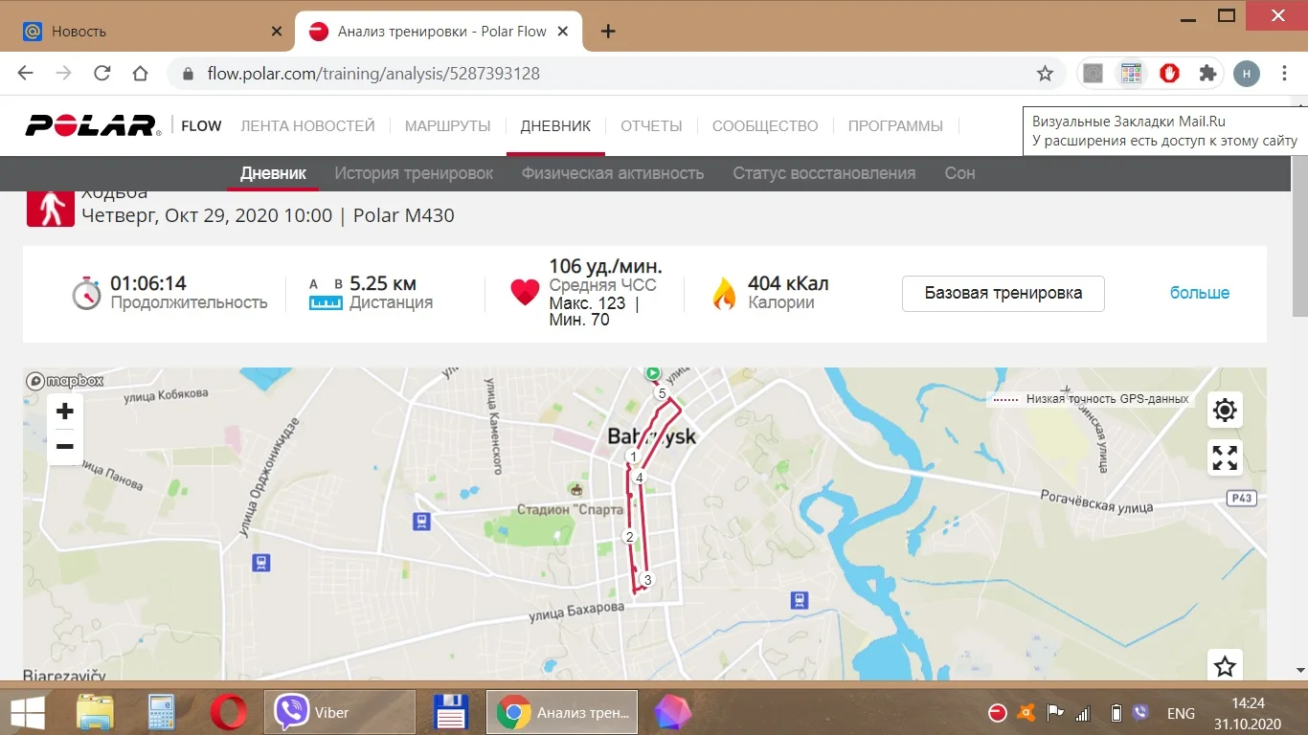Open the Chrome profile avatar
Image resolution: width=1308 pixels, height=735 pixels.
tap(1246, 74)
